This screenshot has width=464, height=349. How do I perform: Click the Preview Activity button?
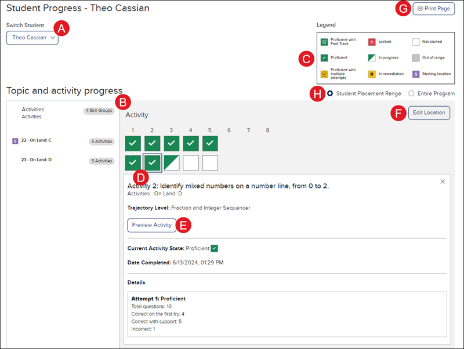tap(151, 225)
